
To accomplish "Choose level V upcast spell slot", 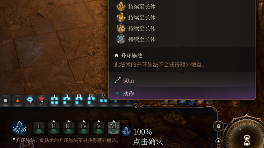I will pos(99,128).
